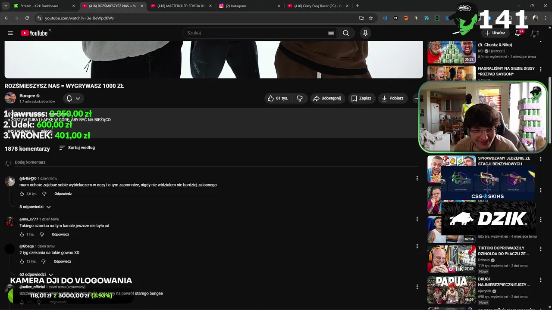Expand 8 odpowiedzi replies
The width and height of the screenshot is (552, 310).
(x=35, y=207)
